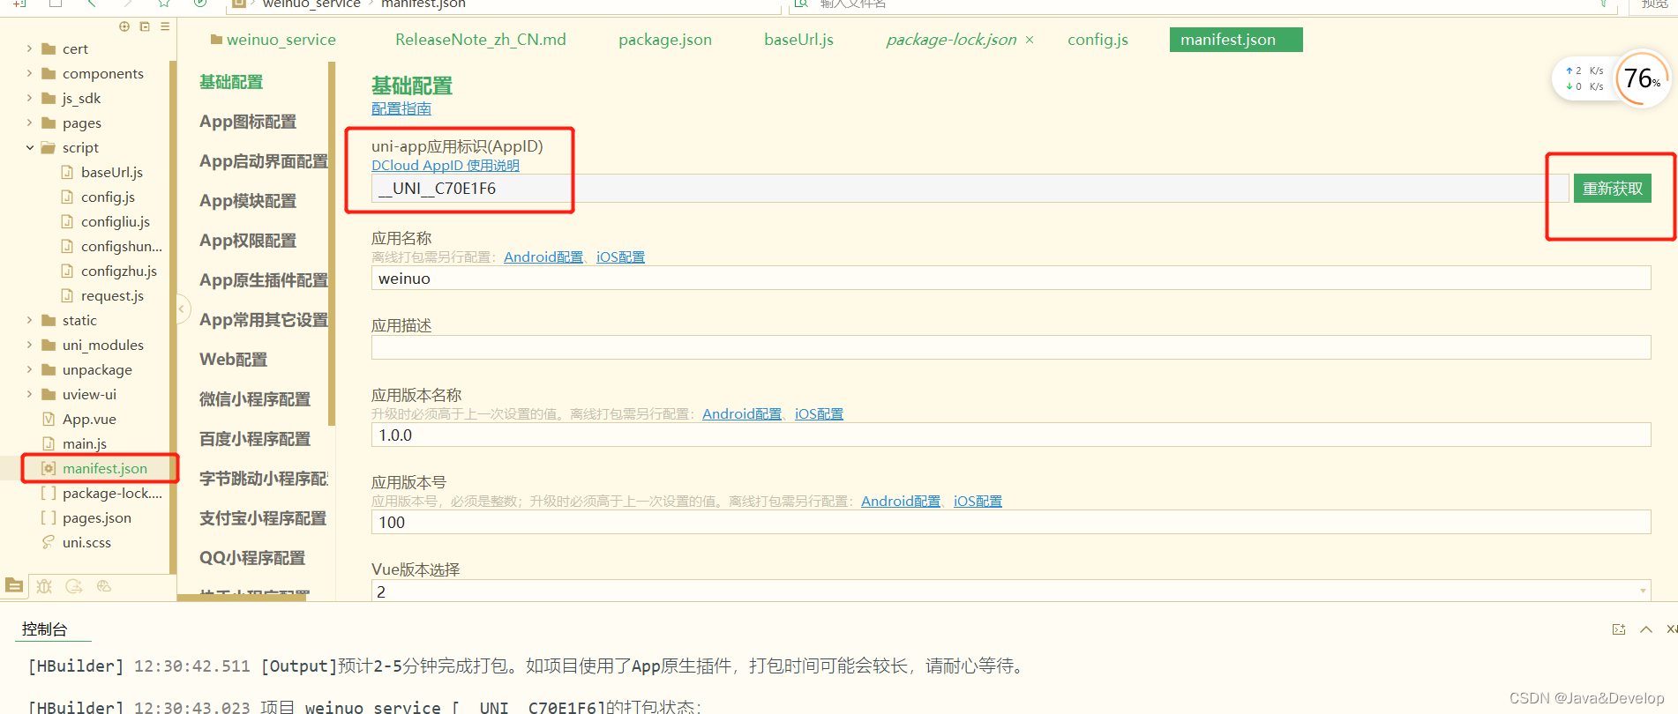
Task: Expand the components folder
Action: tap(30, 73)
